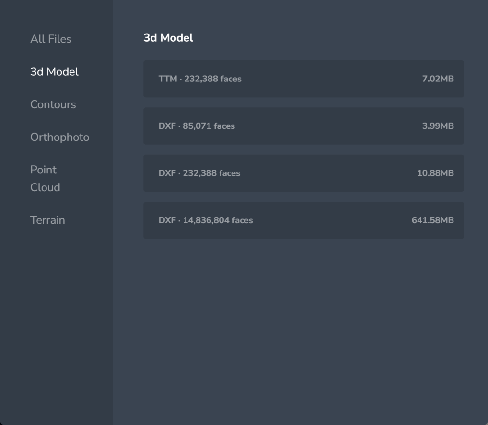Browse the Terrain files
This screenshot has height=425, width=488.
point(47,220)
